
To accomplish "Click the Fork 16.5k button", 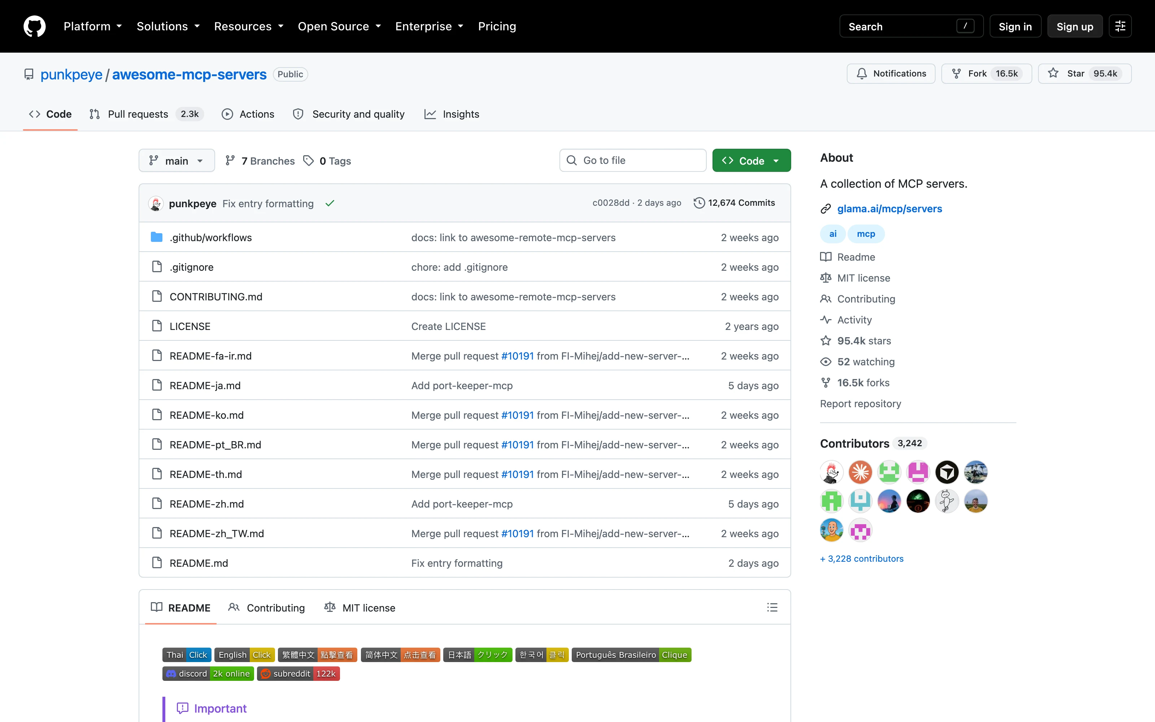I will pos(986,74).
